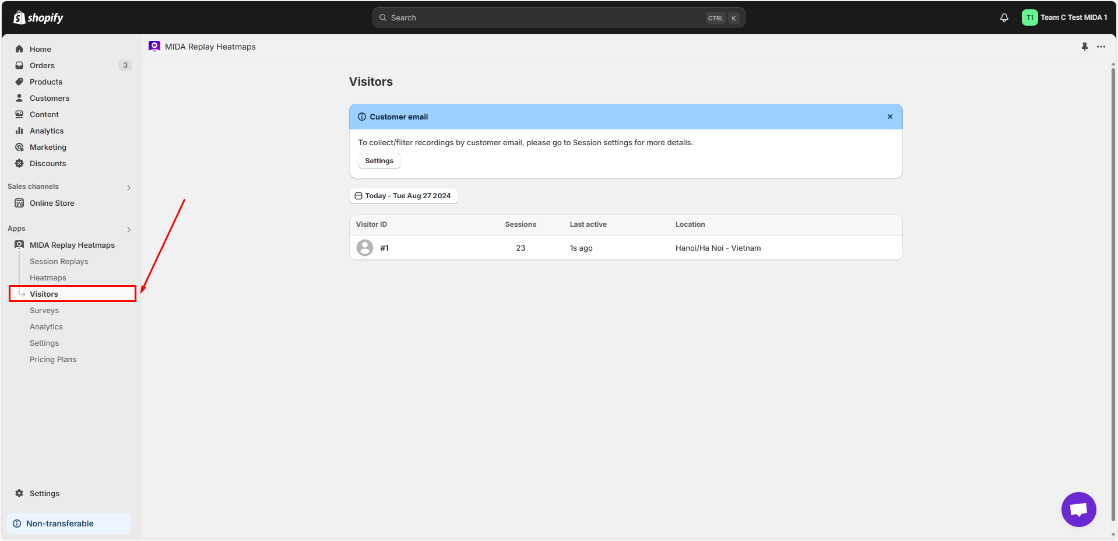Click the page vertical scrollbar
1118x541 pixels.
[x=1113, y=291]
